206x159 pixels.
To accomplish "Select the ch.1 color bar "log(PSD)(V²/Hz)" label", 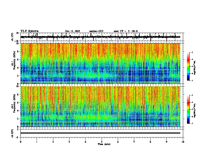I will click(x=195, y=68).
